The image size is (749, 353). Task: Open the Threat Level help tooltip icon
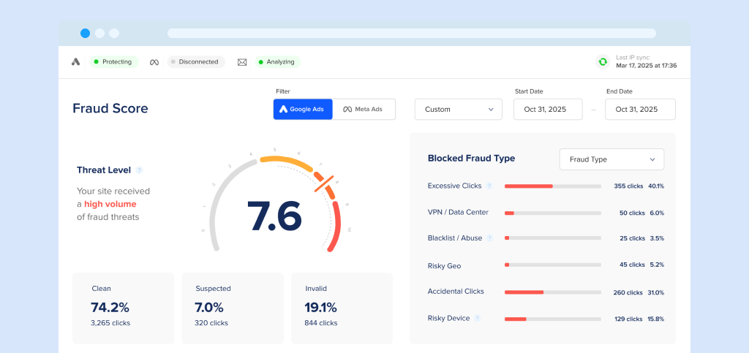click(139, 170)
